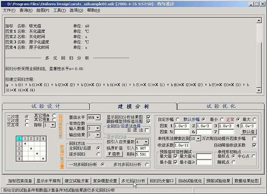The width and height of the screenshot is (267, 194).
Task: Expand the 置信水平 95% dropdown
Action: [98, 118]
